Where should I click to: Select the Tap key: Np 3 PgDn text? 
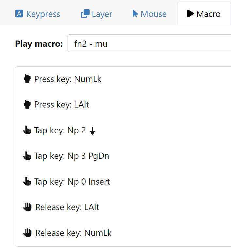(72, 156)
